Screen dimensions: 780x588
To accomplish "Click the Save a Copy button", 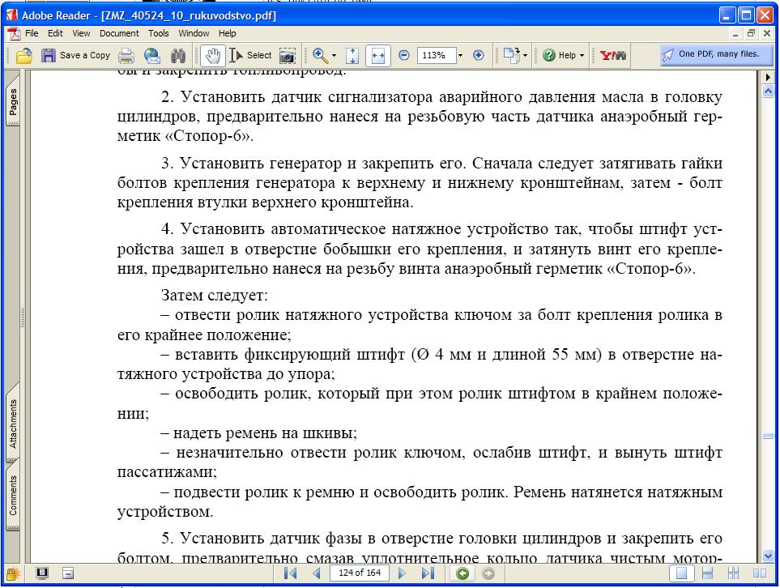I will [76, 55].
